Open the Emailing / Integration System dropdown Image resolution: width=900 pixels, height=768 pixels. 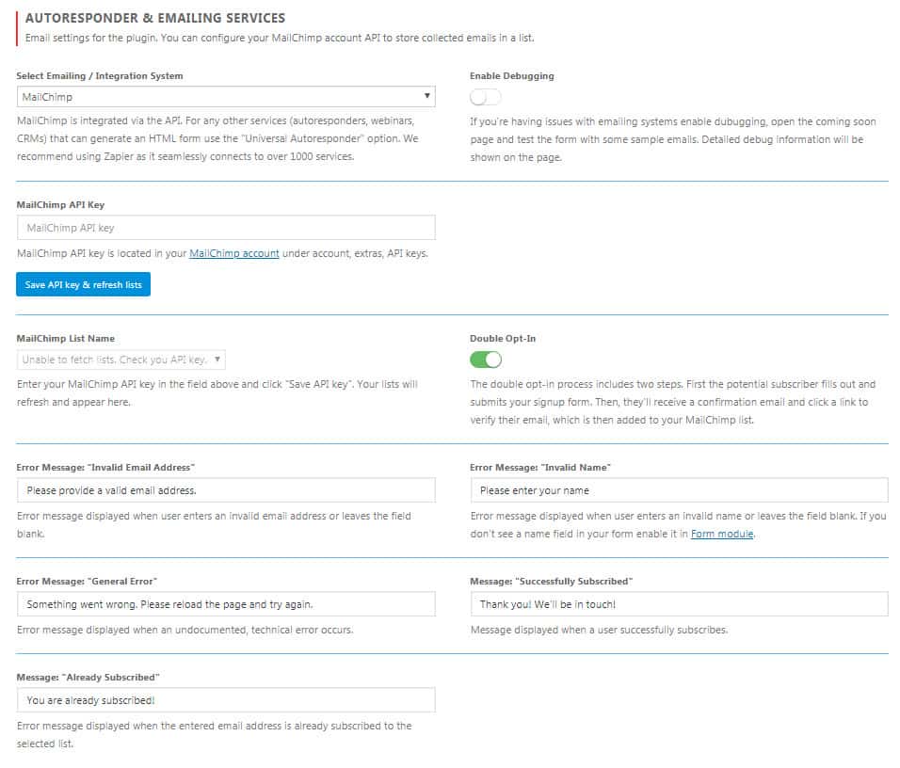pos(226,96)
